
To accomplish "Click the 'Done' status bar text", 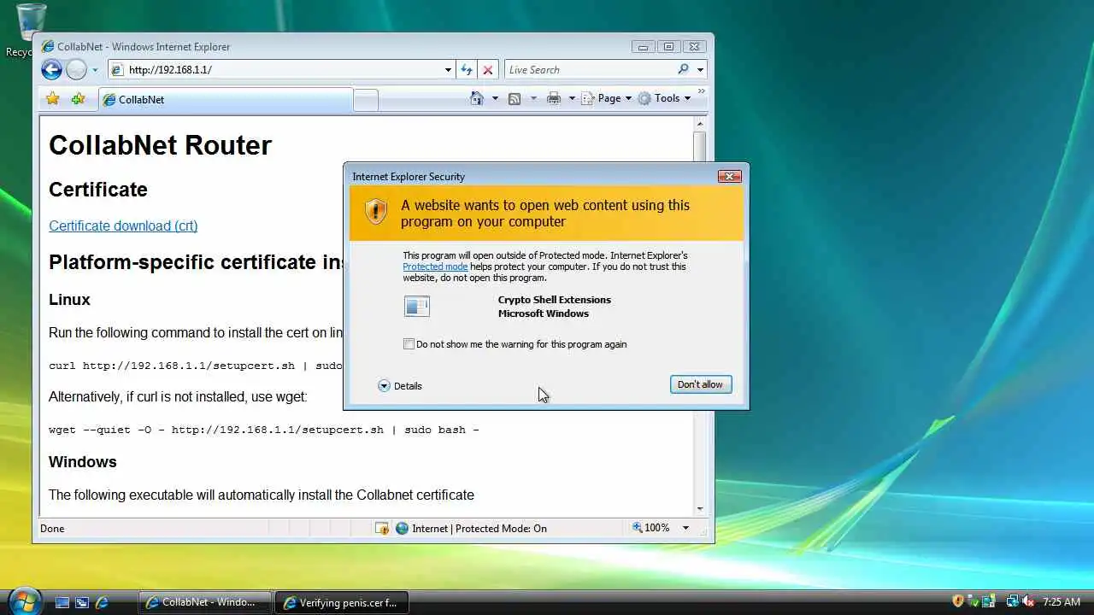I will [x=52, y=529].
